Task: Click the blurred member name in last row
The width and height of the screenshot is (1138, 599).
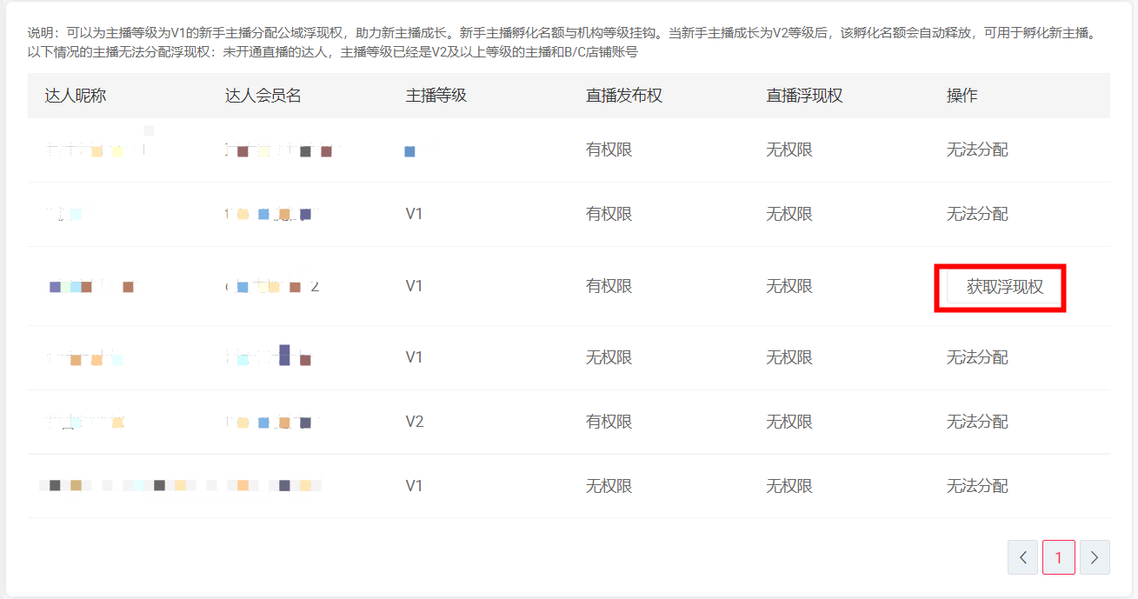Action: point(273,485)
